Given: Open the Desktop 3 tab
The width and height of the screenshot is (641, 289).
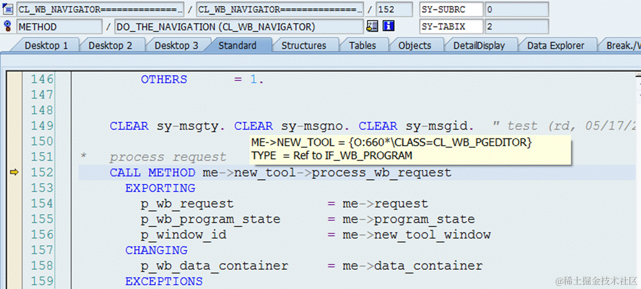Looking at the screenshot, I should coord(176,46).
